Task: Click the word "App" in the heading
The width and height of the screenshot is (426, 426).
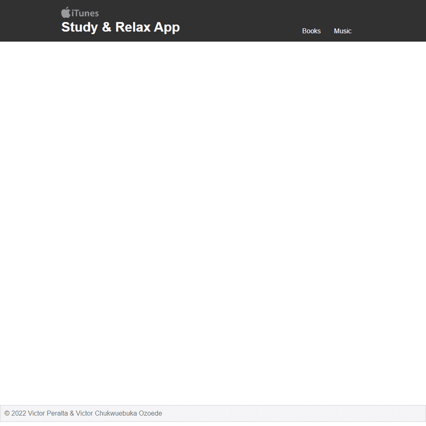Action: coord(167,27)
